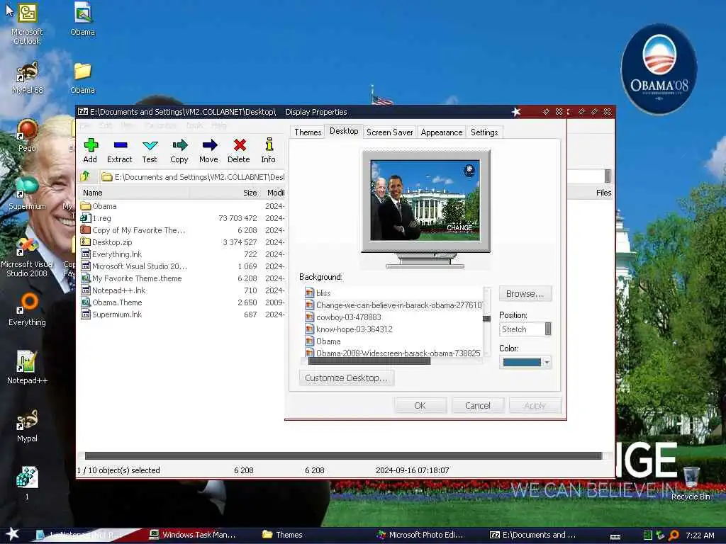Image resolution: width=726 pixels, height=544 pixels.
Task: Select the Notepad++ desktop shortcut
Action: [27, 368]
